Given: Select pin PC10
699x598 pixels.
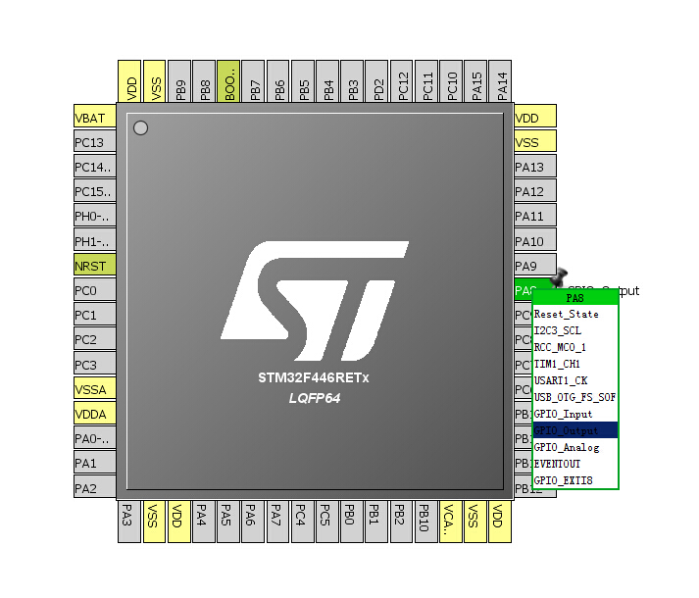Looking at the screenshot, I should (x=451, y=81).
